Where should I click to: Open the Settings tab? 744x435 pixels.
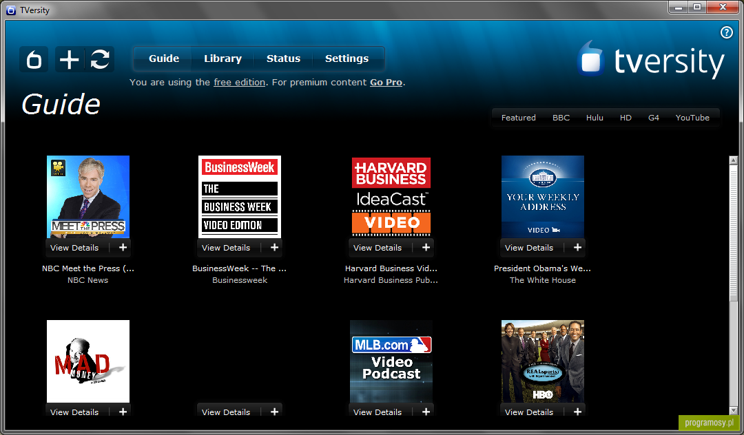pos(347,59)
